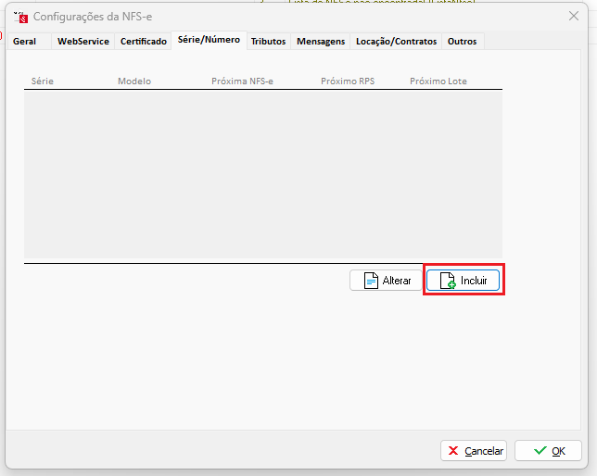Screen dimensions: 597x476
Task: Switch to the Geral tab
Action: (x=24, y=42)
